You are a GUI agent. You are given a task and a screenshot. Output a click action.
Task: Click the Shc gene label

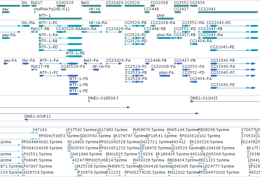24,3
